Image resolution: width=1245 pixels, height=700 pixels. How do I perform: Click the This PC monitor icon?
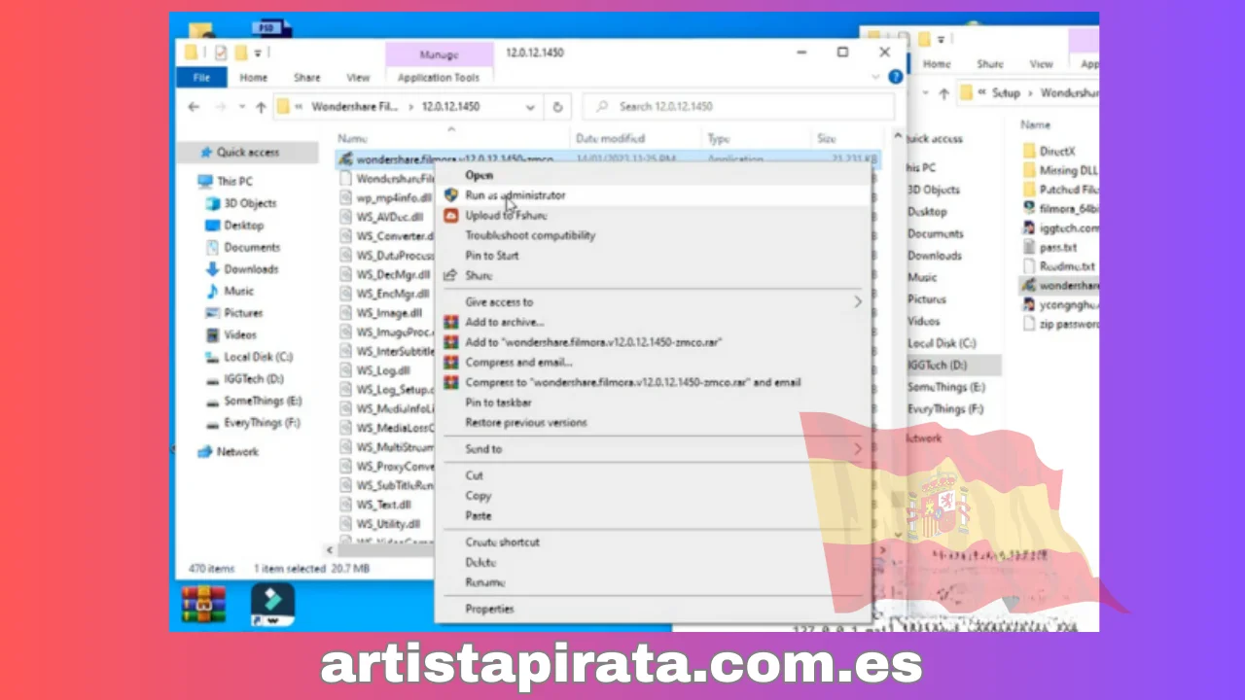[x=204, y=182]
